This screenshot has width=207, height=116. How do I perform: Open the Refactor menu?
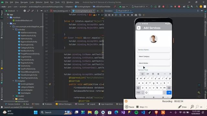pyautogui.click(x=39, y=2)
